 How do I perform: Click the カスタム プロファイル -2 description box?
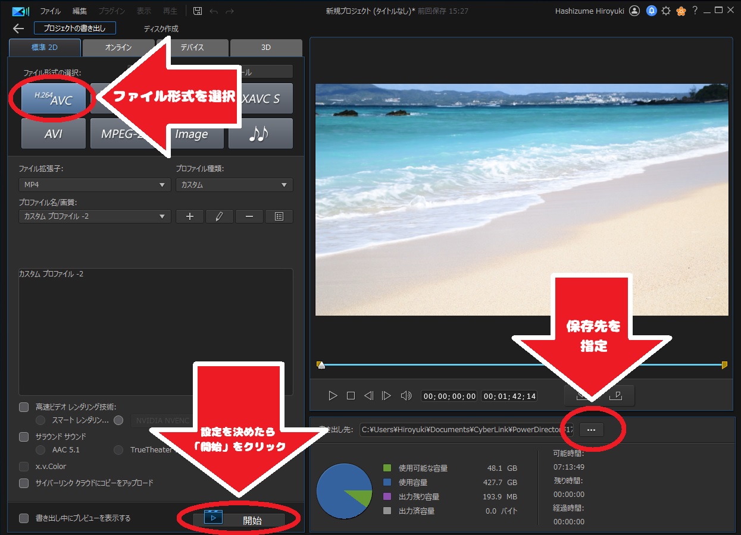click(156, 332)
